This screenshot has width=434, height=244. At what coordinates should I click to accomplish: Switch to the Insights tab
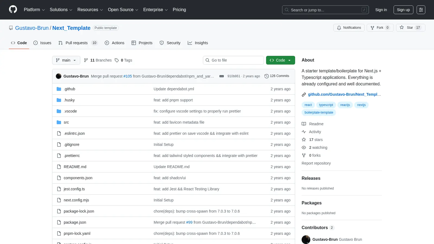(x=198, y=43)
